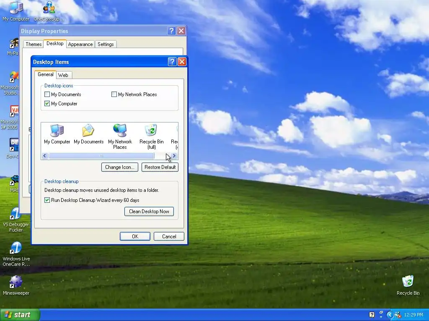Open the Minesweeper desktop shortcut
This screenshot has width=429, height=321.
tap(16, 285)
